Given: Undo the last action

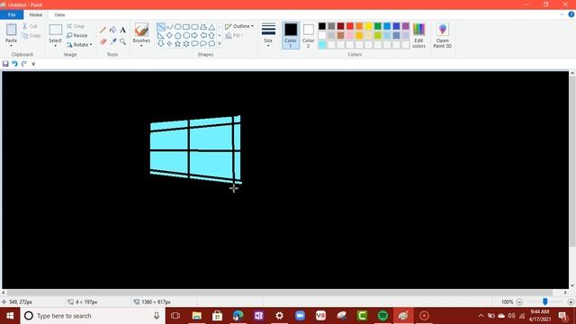Looking at the screenshot, I should [x=14, y=64].
